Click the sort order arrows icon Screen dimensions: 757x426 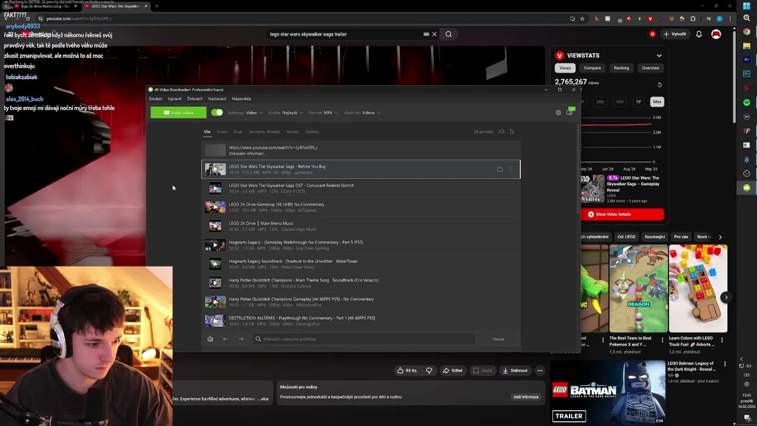(x=512, y=131)
